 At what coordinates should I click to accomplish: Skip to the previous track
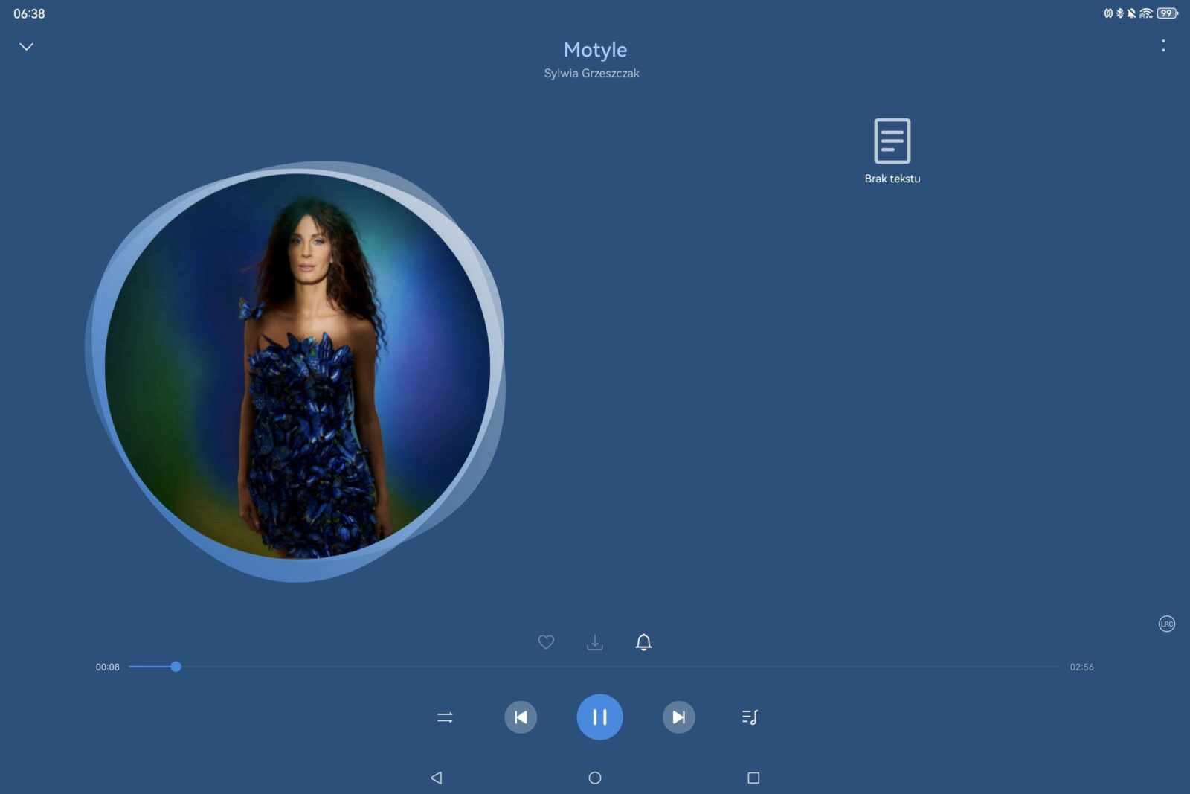pos(521,717)
